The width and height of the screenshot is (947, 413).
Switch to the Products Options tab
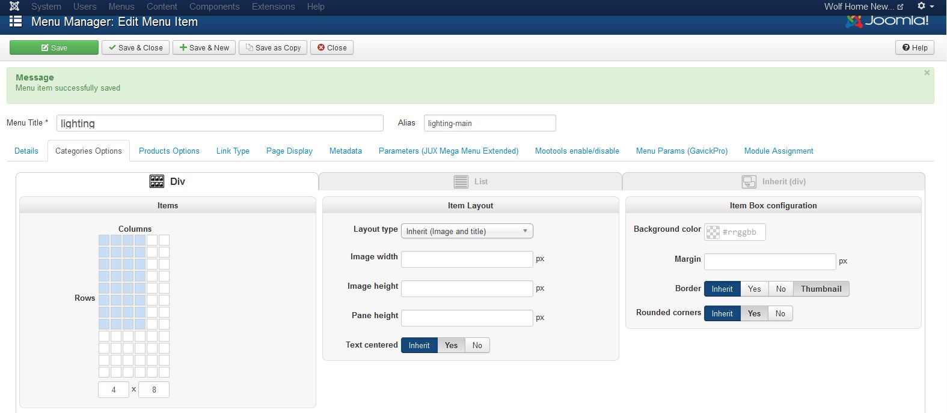pyautogui.click(x=169, y=151)
